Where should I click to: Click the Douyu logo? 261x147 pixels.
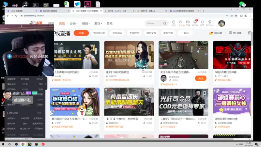[36, 23]
